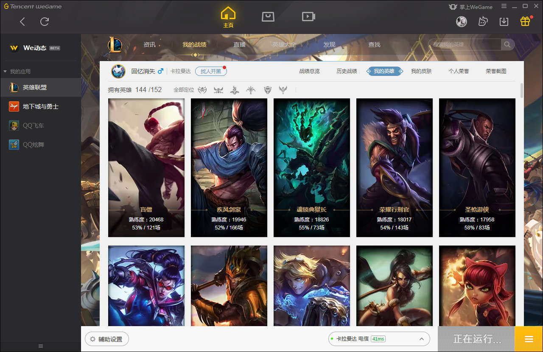Click the fourth role filter icon after 全部定位
This screenshot has width=543, height=352.
pos(251,90)
